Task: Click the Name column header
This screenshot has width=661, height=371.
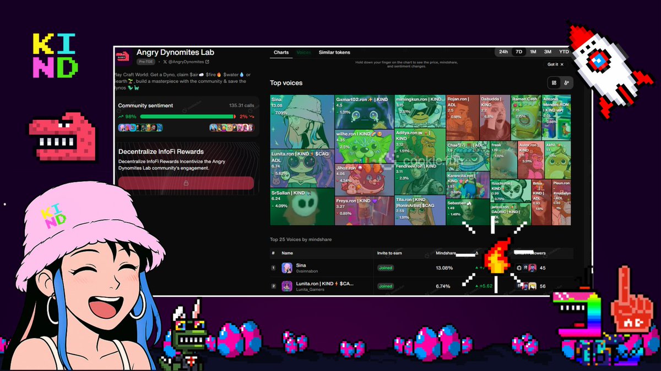Action: pyautogui.click(x=287, y=253)
